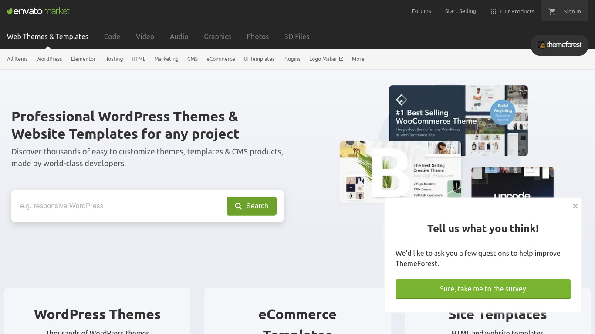Click the ThemeForest badge
The height and width of the screenshot is (334, 595).
559,45
